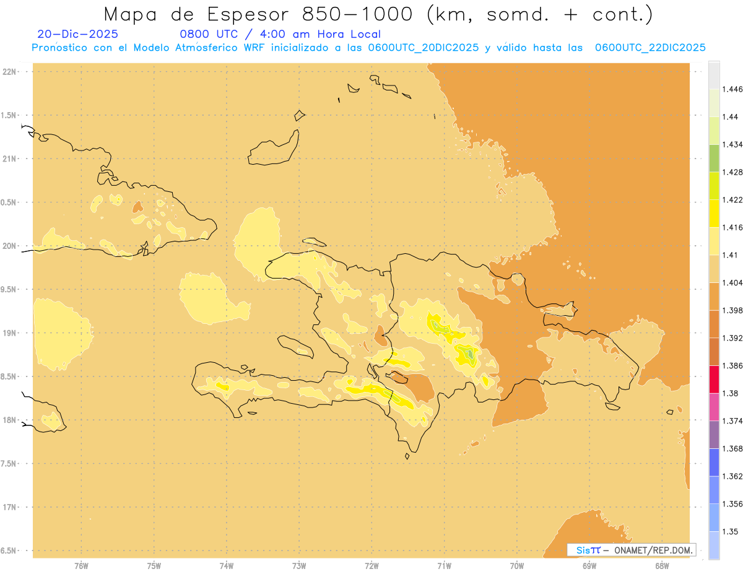Click the '18N' latitude label
The height and width of the screenshot is (574, 743).
tap(9, 420)
